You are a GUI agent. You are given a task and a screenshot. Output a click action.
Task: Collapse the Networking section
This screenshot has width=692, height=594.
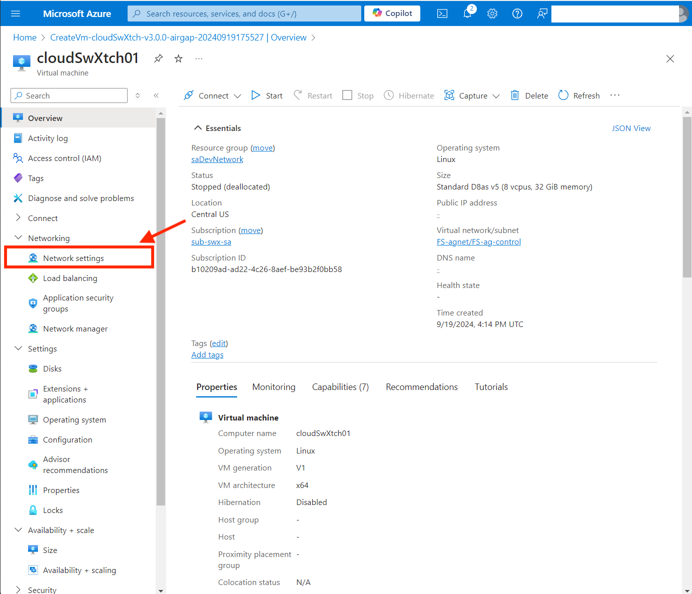(19, 237)
